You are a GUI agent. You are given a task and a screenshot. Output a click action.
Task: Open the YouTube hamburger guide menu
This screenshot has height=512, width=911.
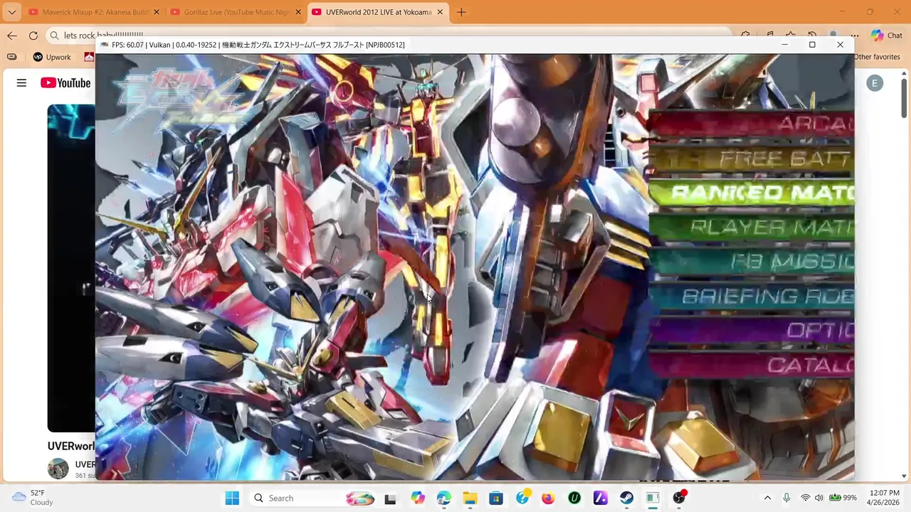(21, 83)
